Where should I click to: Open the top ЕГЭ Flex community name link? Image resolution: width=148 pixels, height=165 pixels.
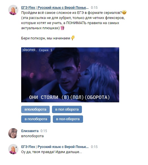pos(55,8)
